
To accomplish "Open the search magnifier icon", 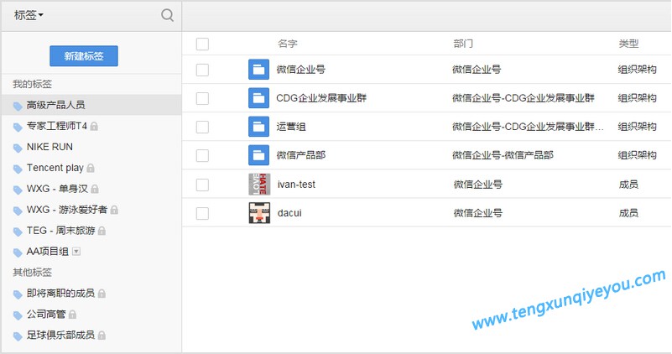I will click(167, 15).
